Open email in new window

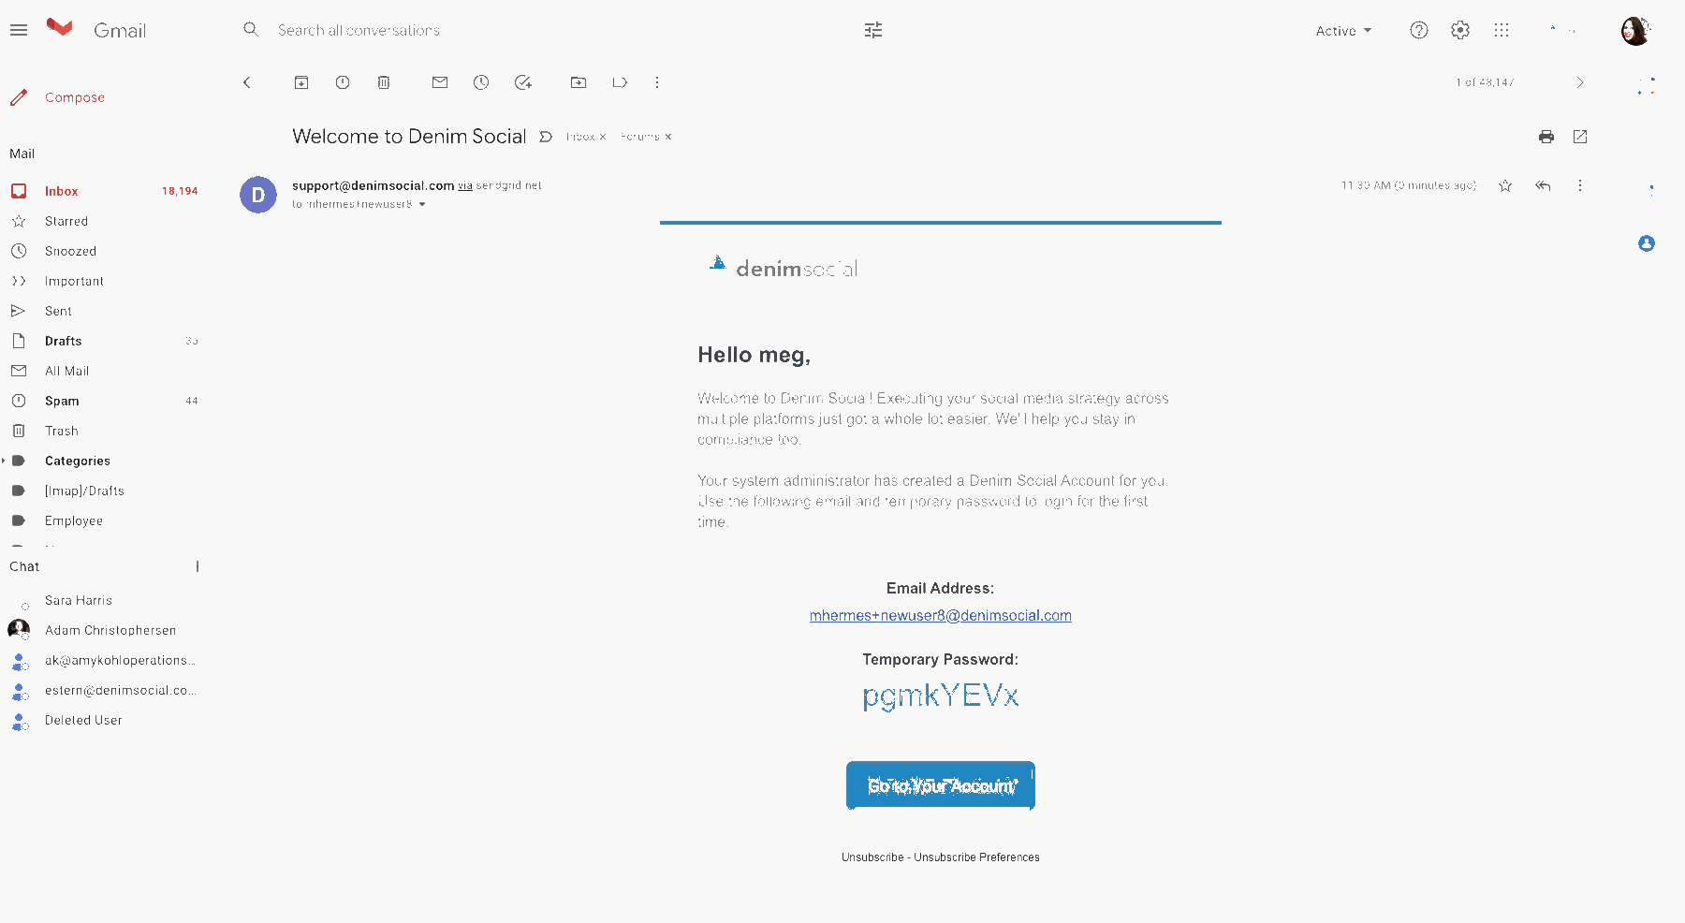point(1580,137)
